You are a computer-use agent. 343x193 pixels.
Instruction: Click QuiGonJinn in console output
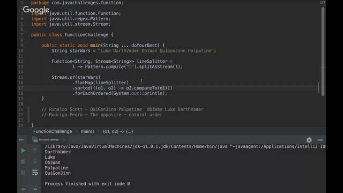coord(58,173)
